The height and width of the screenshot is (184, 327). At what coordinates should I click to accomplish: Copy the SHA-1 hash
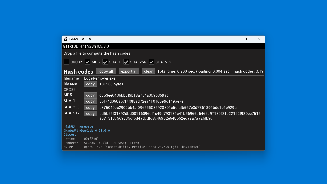[x=90, y=101]
